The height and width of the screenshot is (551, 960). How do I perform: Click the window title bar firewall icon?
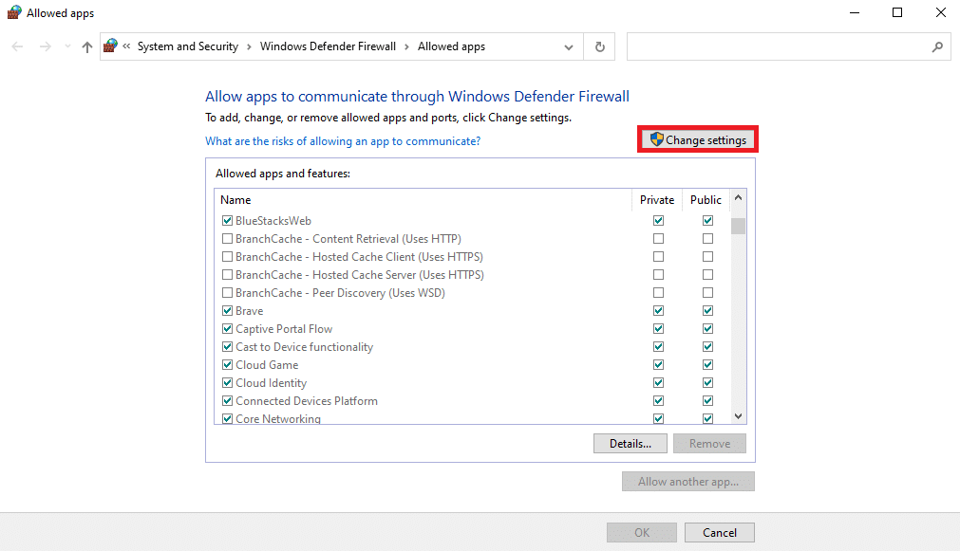(14, 13)
